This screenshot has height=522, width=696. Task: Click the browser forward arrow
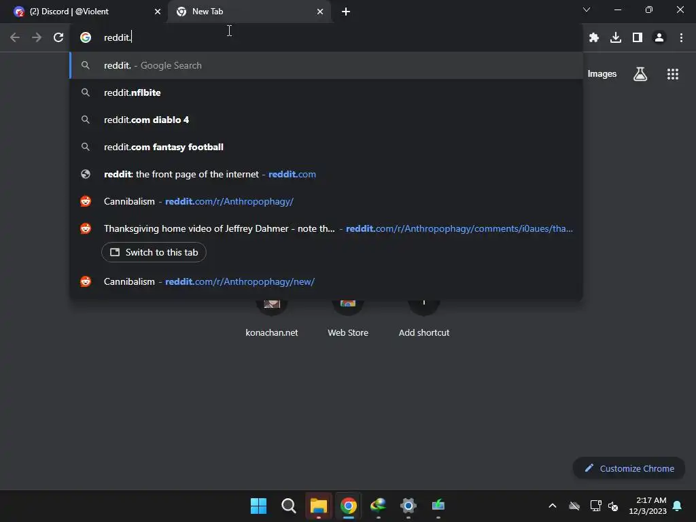tap(37, 38)
